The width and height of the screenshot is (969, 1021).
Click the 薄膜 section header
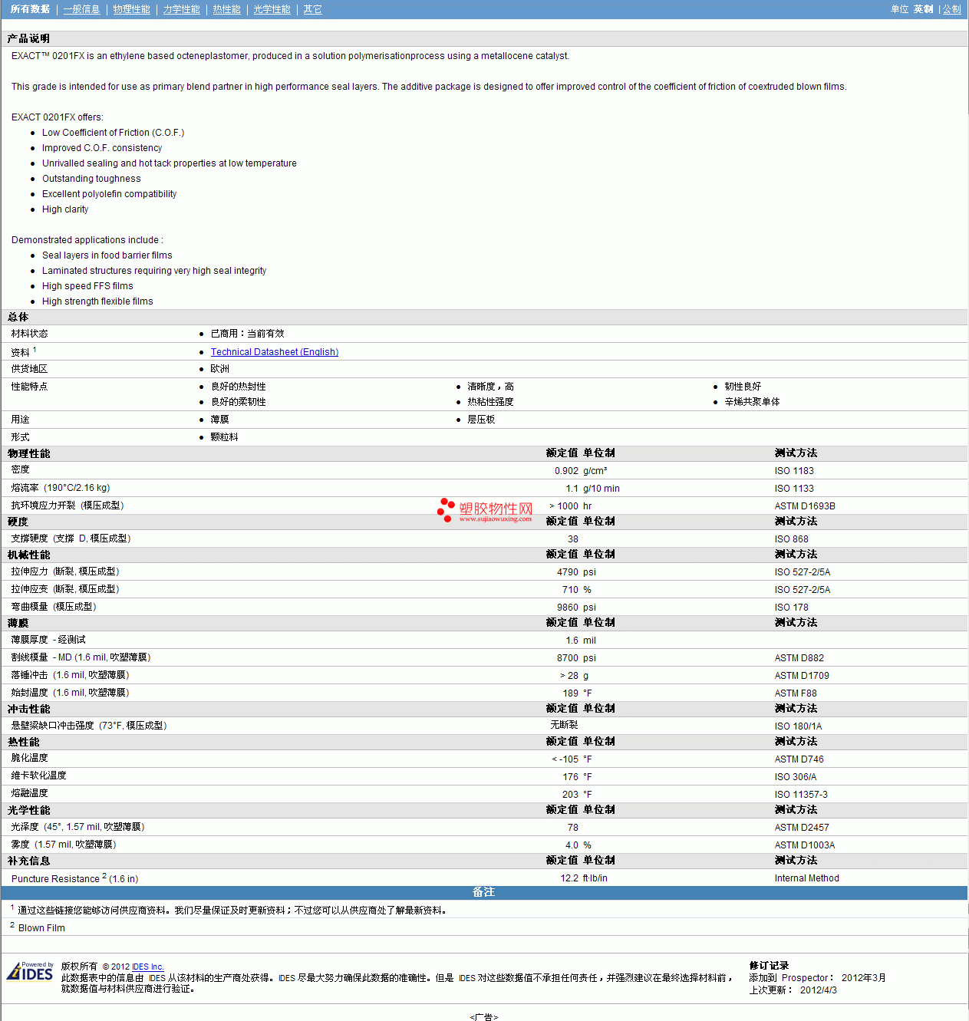tap(18, 623)
